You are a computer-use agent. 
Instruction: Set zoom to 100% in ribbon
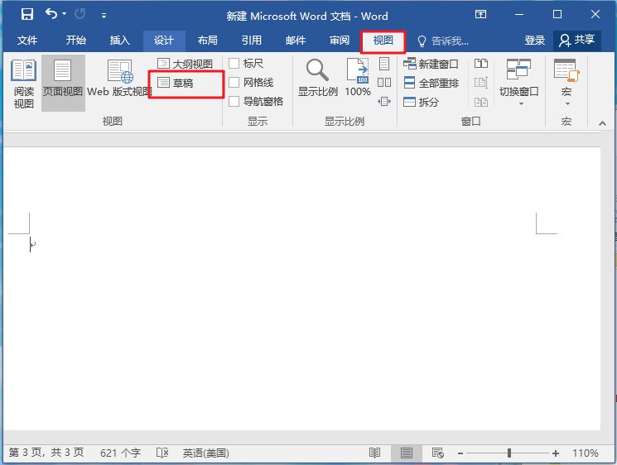[x=358, y=80]
